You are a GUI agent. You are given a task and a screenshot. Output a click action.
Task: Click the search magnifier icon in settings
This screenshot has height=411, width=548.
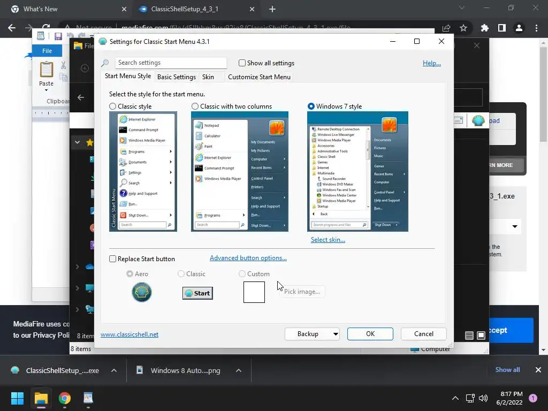pyautogui.click(x=105, y=63)
